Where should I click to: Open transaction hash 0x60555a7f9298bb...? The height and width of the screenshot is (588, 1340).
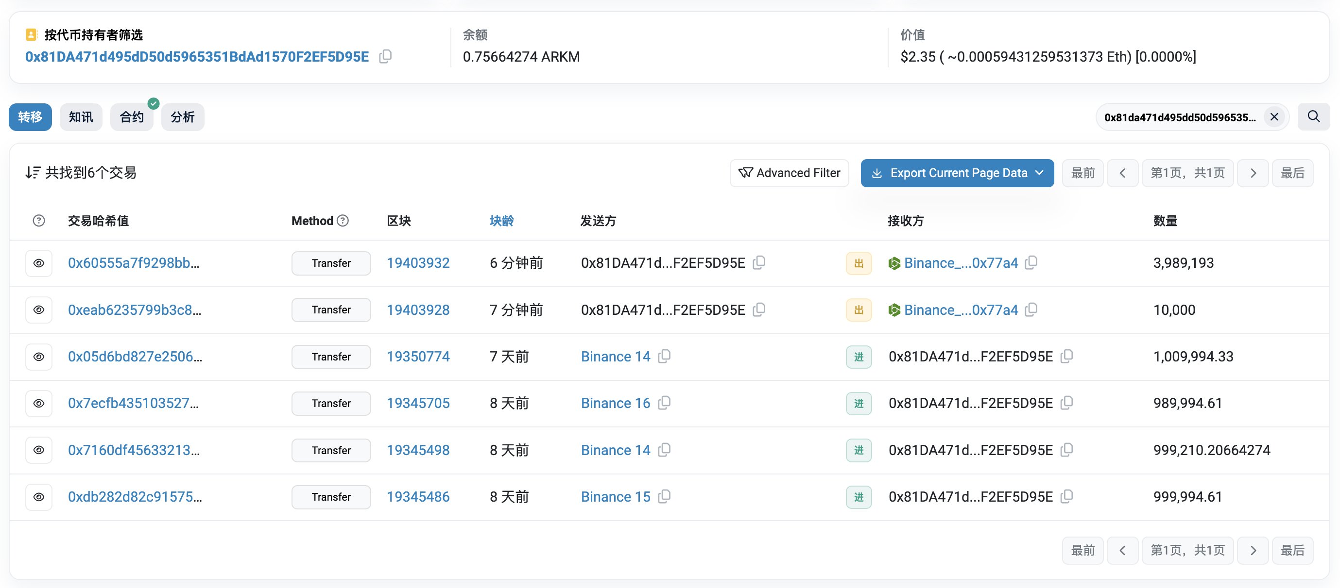click(x=134, y=263)
